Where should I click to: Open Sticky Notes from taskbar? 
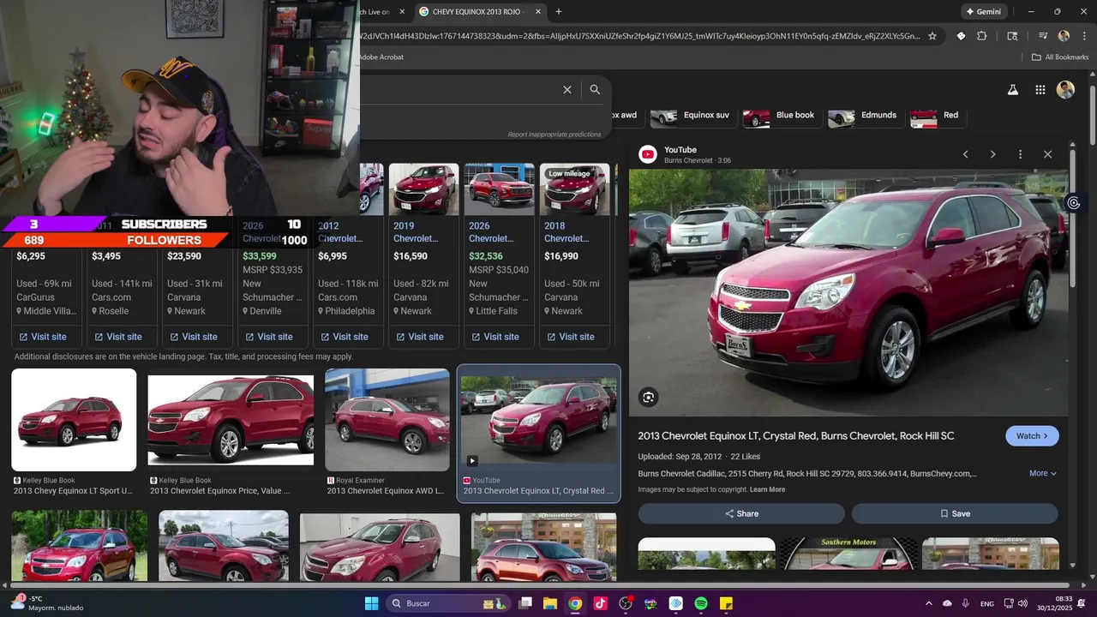(x=726, y=603)
